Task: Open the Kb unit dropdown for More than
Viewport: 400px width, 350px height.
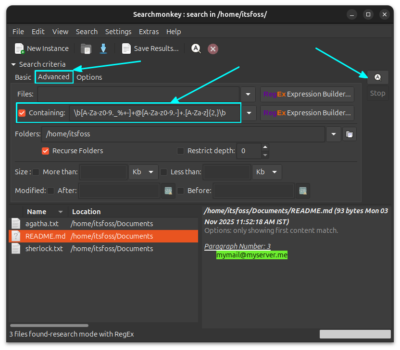Action: pos(143,172)
